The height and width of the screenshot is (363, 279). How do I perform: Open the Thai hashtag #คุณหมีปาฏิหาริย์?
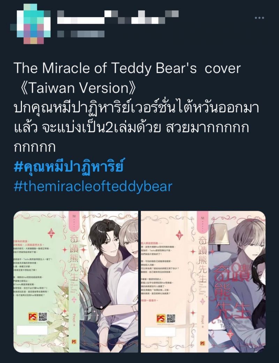68,167
